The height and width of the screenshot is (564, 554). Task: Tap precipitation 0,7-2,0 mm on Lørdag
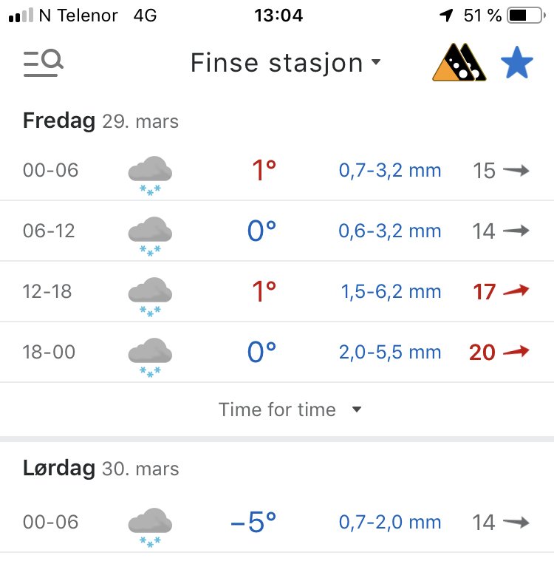point(390,523)
